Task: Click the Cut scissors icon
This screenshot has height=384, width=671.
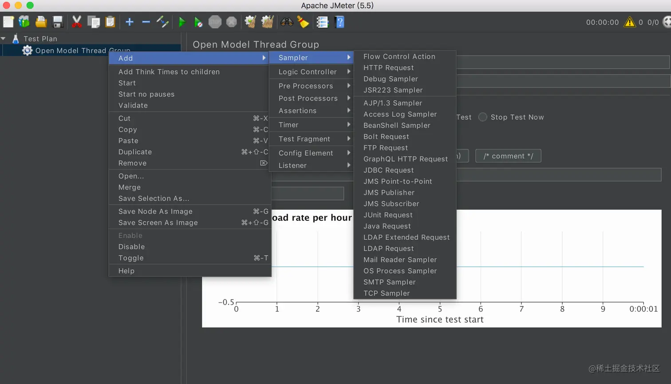Action: [77, 22]
